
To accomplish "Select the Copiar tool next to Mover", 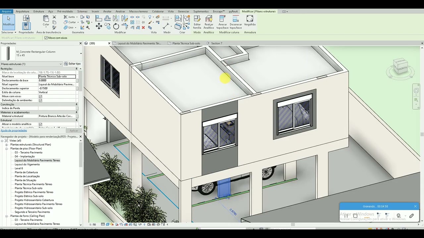I will 107,26.
